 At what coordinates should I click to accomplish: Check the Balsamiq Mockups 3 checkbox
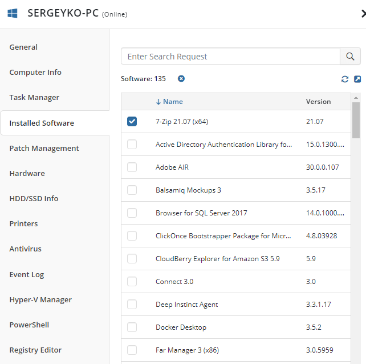pos(132,190)
